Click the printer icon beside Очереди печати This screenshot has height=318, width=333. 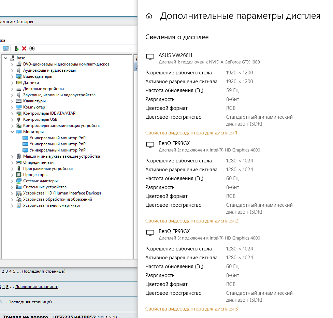[x=19, y=162]
